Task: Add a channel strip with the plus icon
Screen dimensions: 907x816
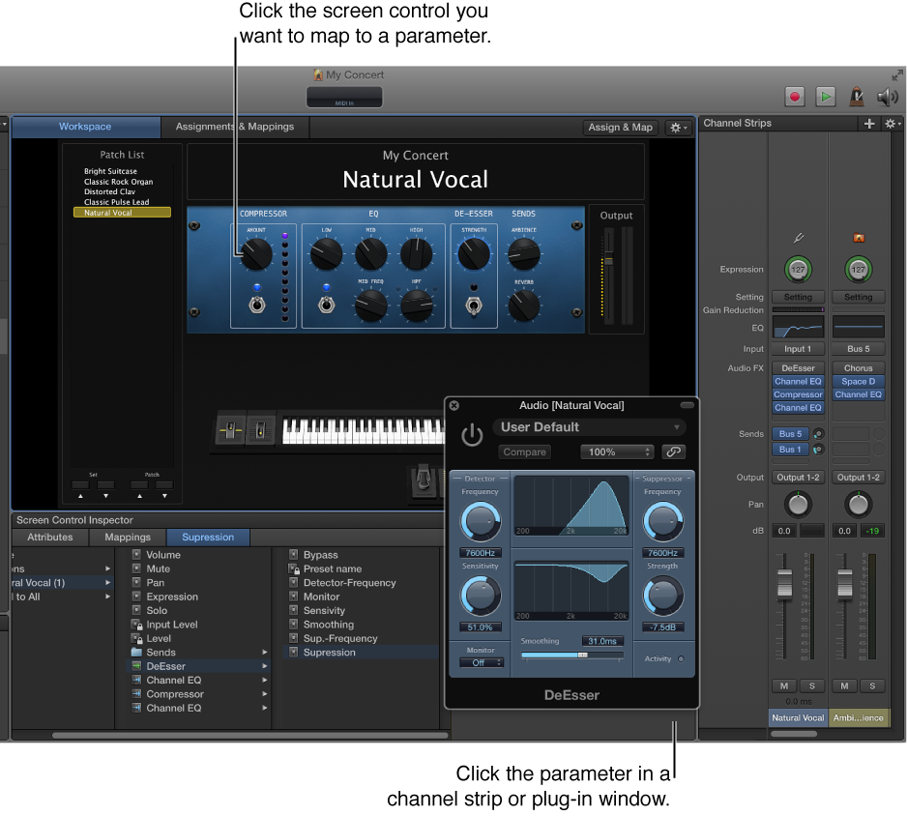Action: 868,123
